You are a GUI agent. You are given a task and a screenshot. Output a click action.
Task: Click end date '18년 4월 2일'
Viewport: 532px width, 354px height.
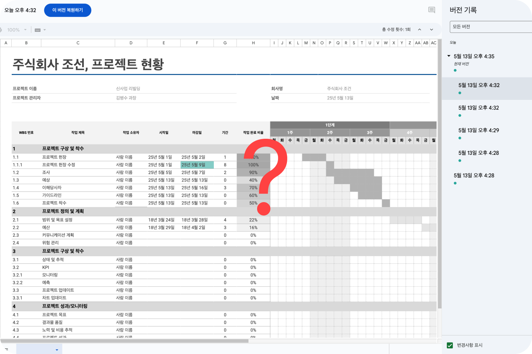click(x=193, y=228)
